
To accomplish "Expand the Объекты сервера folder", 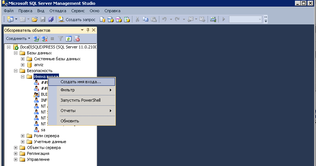I will [x=16, y=148].
